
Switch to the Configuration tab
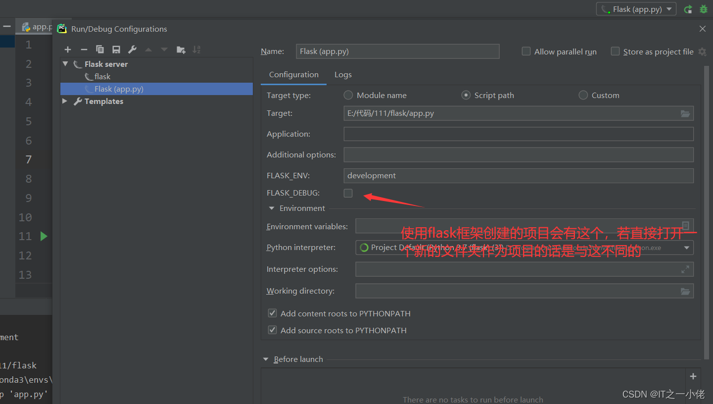(x=294, y=75)
